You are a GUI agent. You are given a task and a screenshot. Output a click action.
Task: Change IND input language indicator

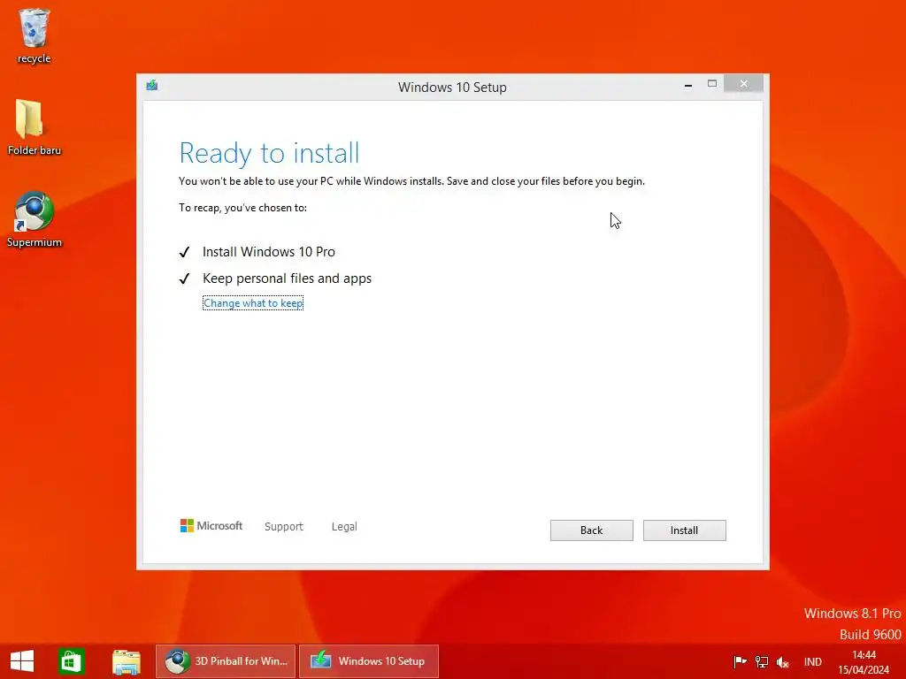click(812, 662)
